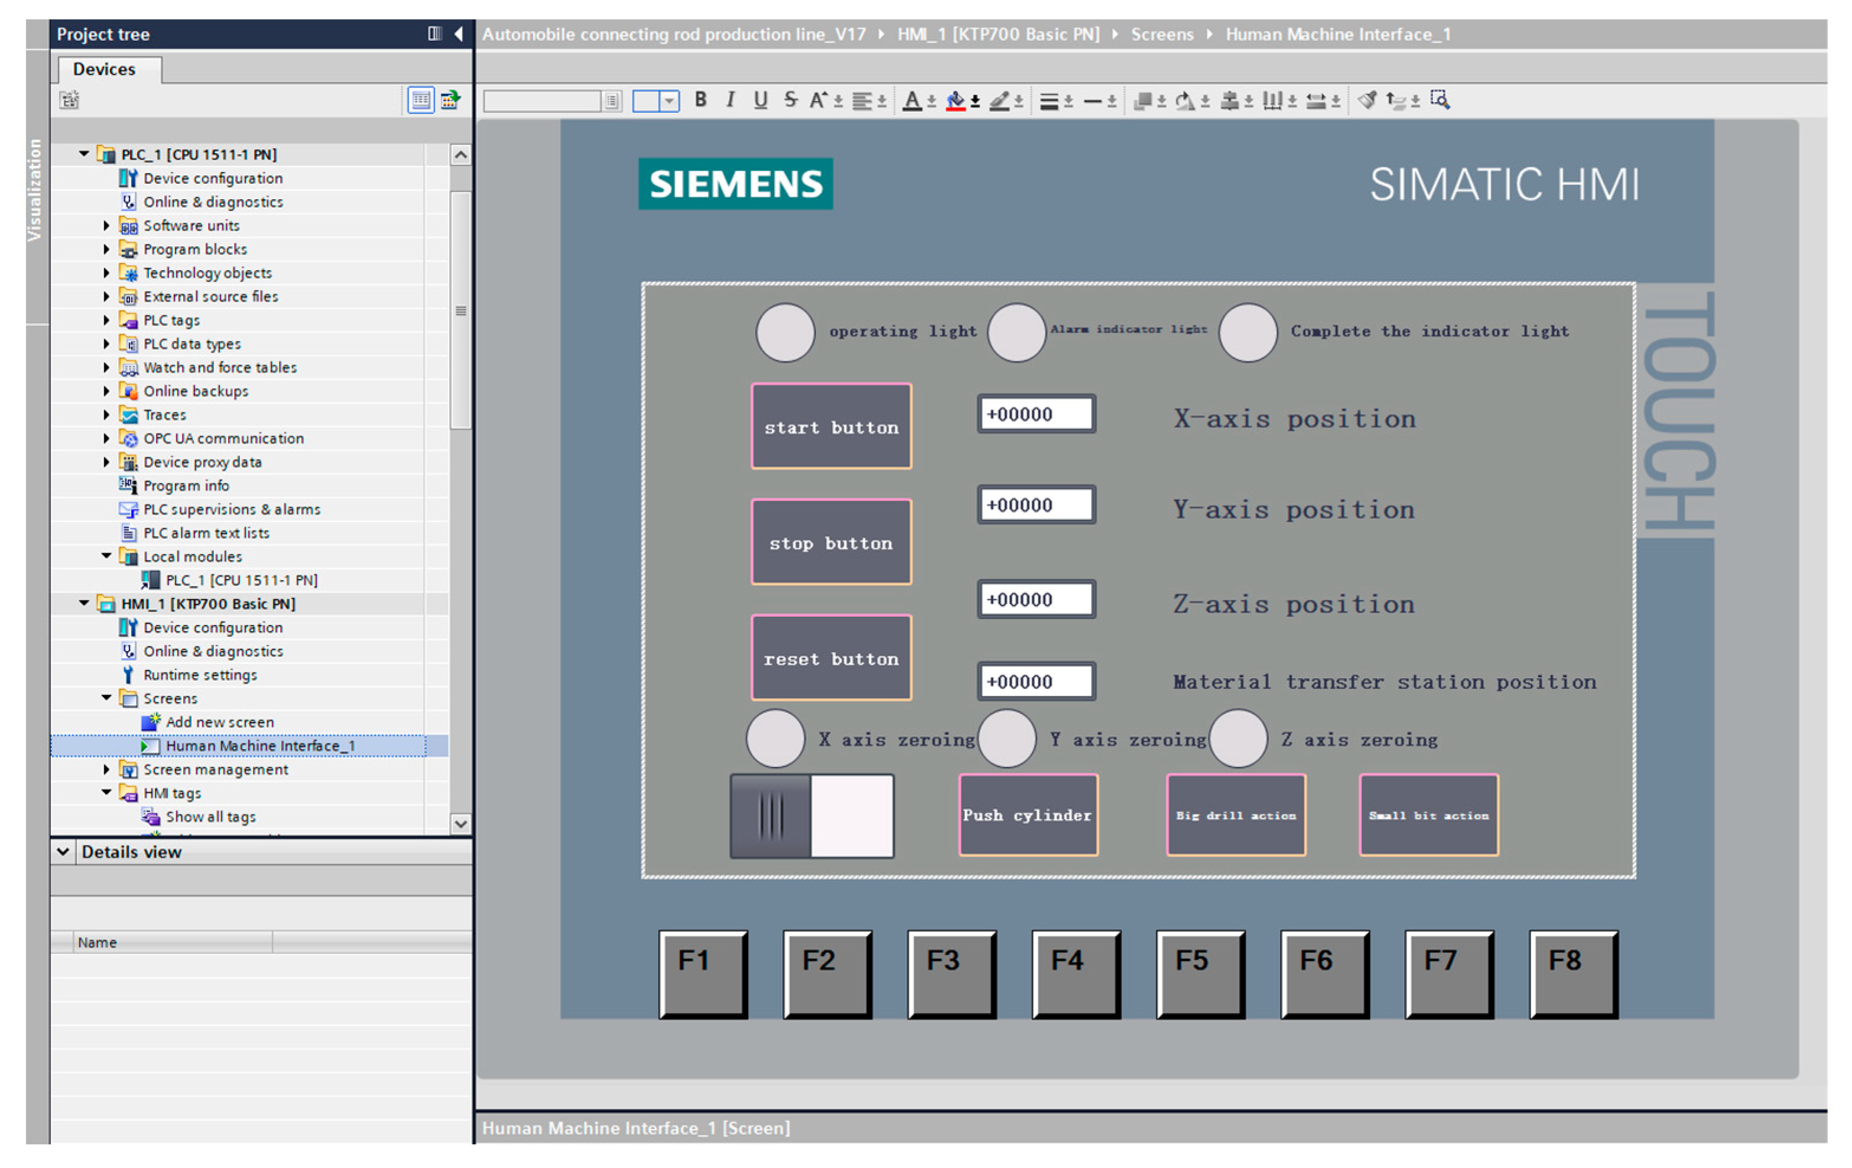
Task: Switch to the Devices tab
Action: click(104, 69)
